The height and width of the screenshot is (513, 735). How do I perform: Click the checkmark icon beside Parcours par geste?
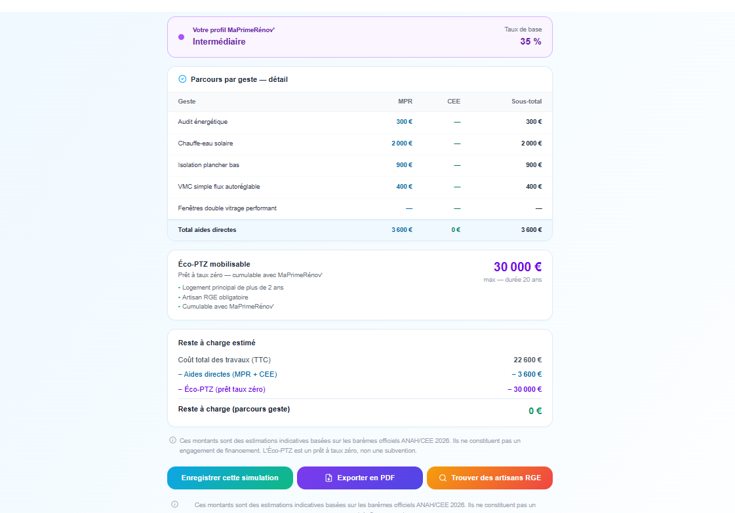pyautogui.click(x=182, y=79)
